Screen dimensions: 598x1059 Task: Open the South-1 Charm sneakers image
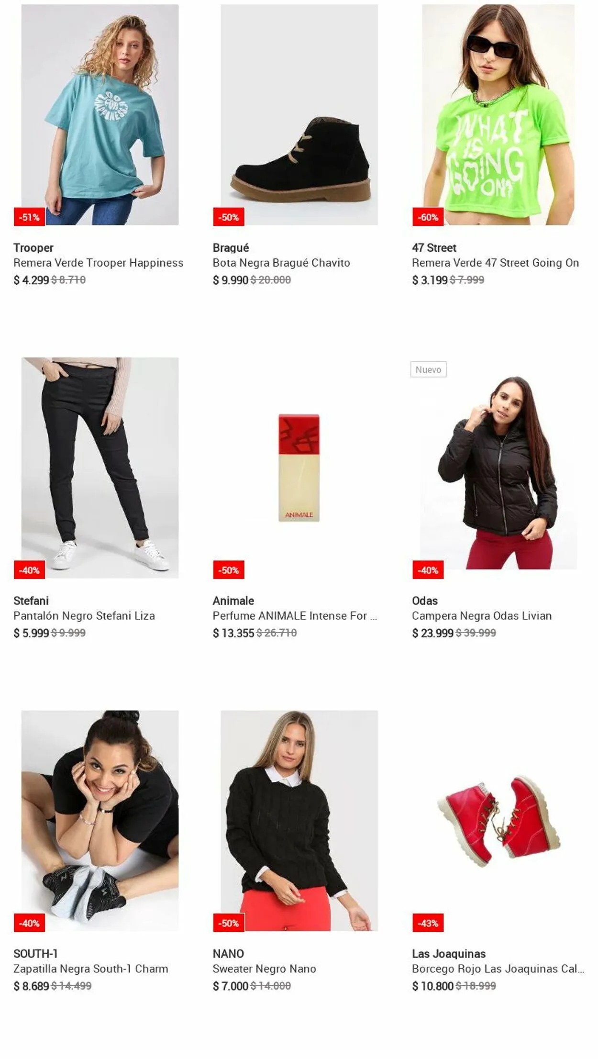tap(100, 820)
